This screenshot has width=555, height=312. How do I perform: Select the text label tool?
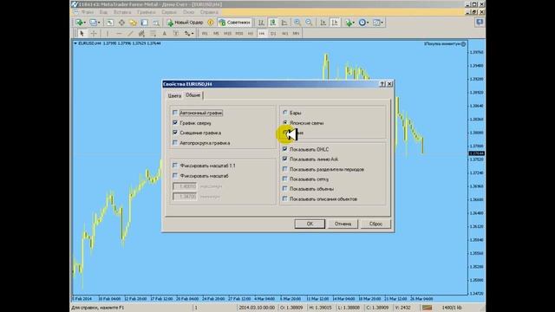[x=176, y=34]
